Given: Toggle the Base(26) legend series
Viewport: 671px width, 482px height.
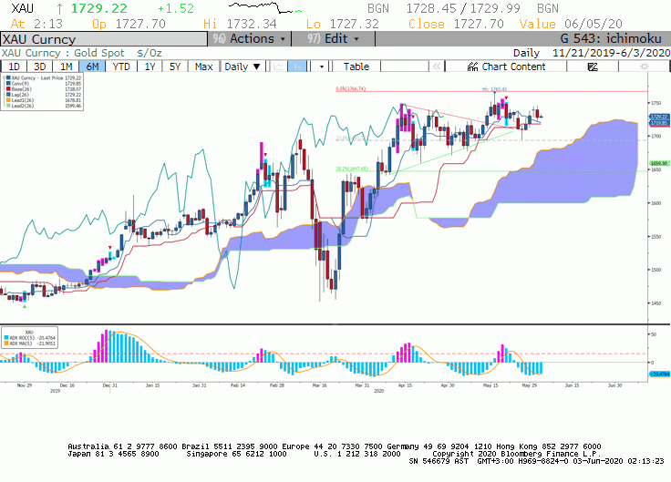Looking at the screenshot, I should pyautogui.click(x=20, y=89).
